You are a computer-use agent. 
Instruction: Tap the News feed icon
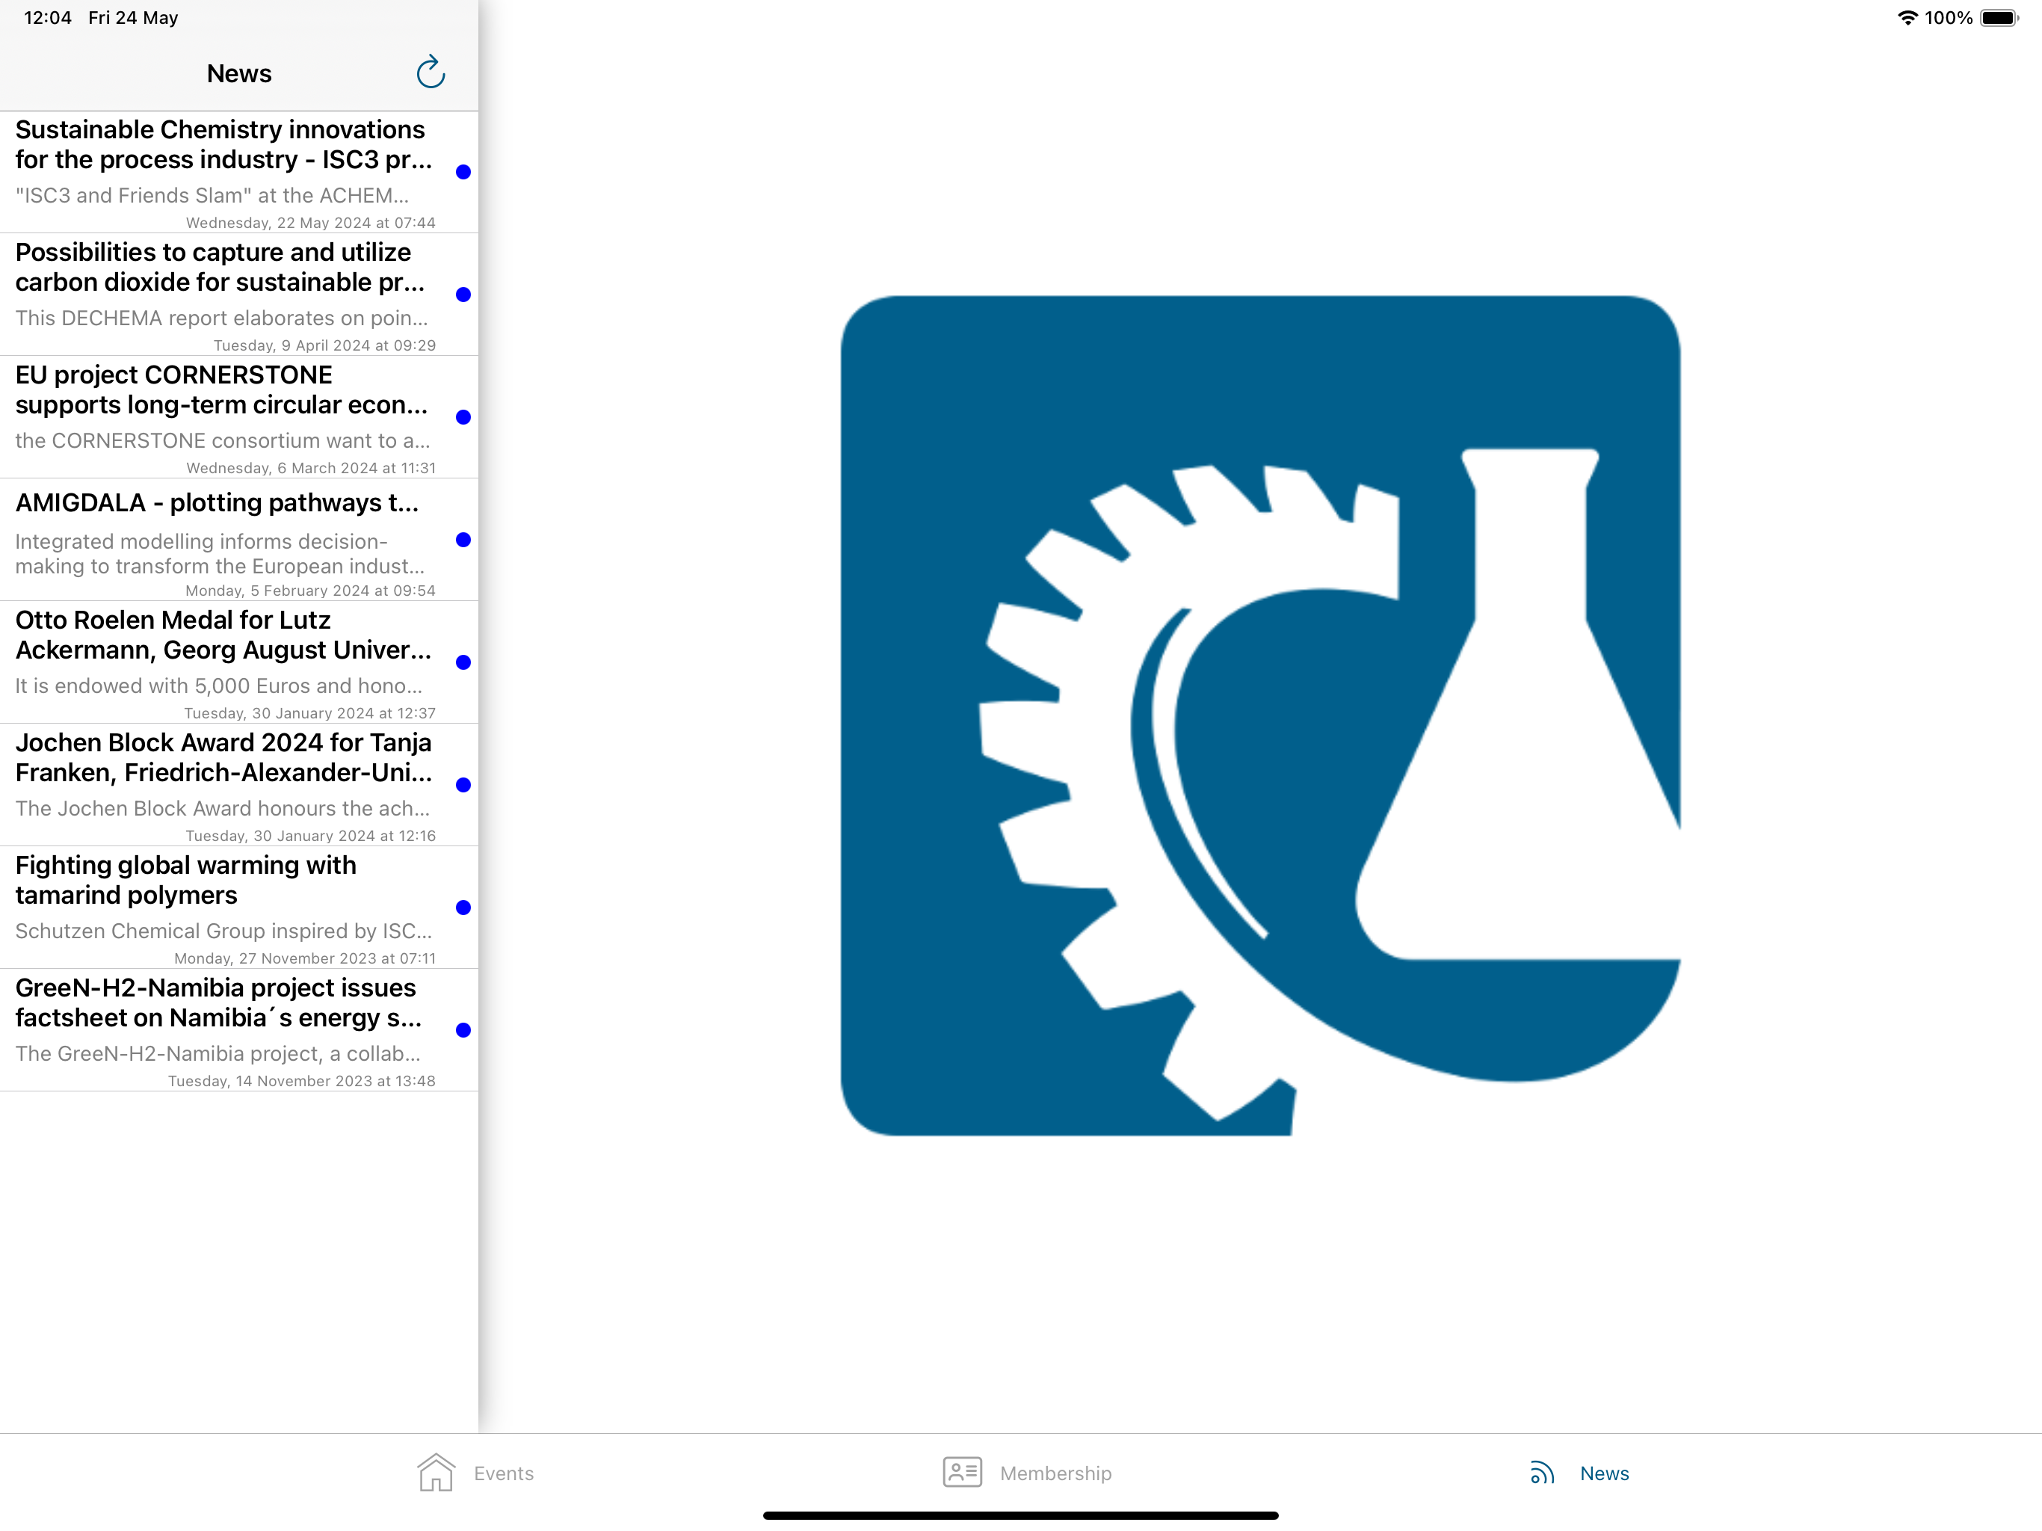[1543, 1472]
